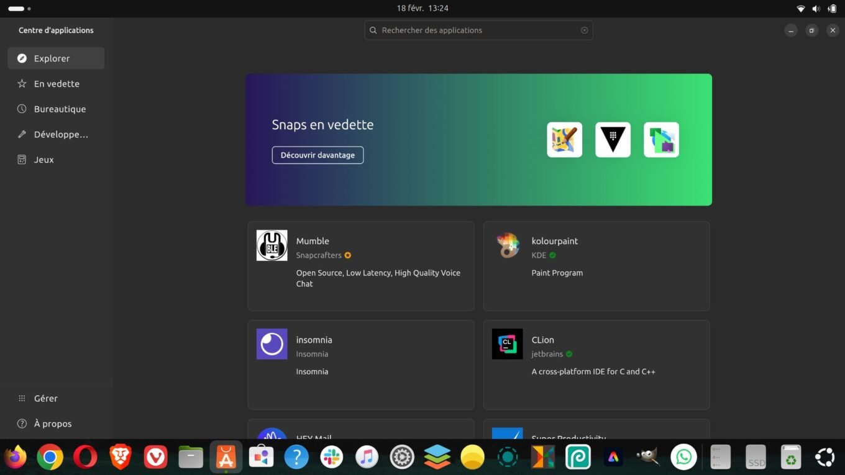
Task: Click the Wi-Fi status icon in top bar
Action: pos(801,9)
